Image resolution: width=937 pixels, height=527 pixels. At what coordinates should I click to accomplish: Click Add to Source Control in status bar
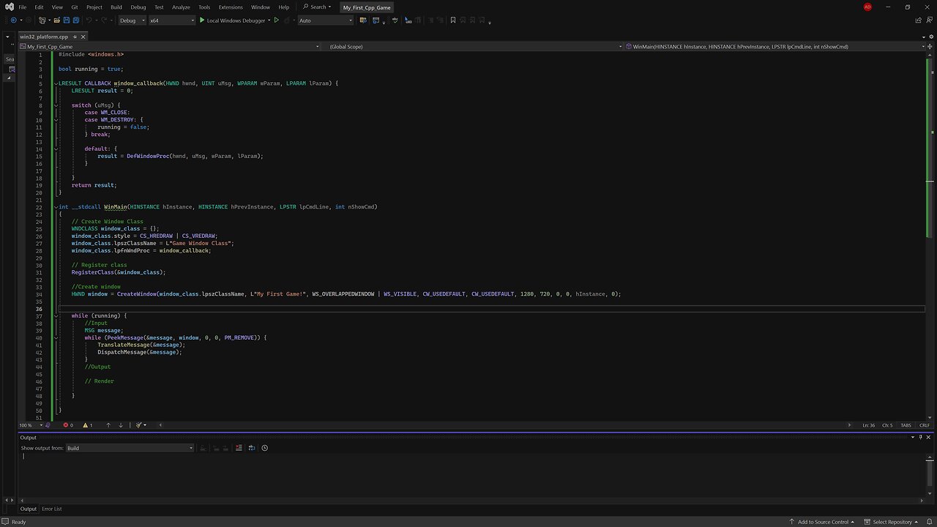click(820, 522)
